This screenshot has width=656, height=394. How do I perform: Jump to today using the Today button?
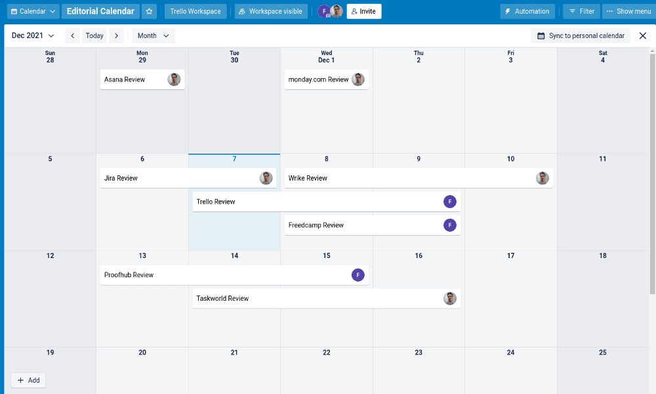click(x=94, y=35)
